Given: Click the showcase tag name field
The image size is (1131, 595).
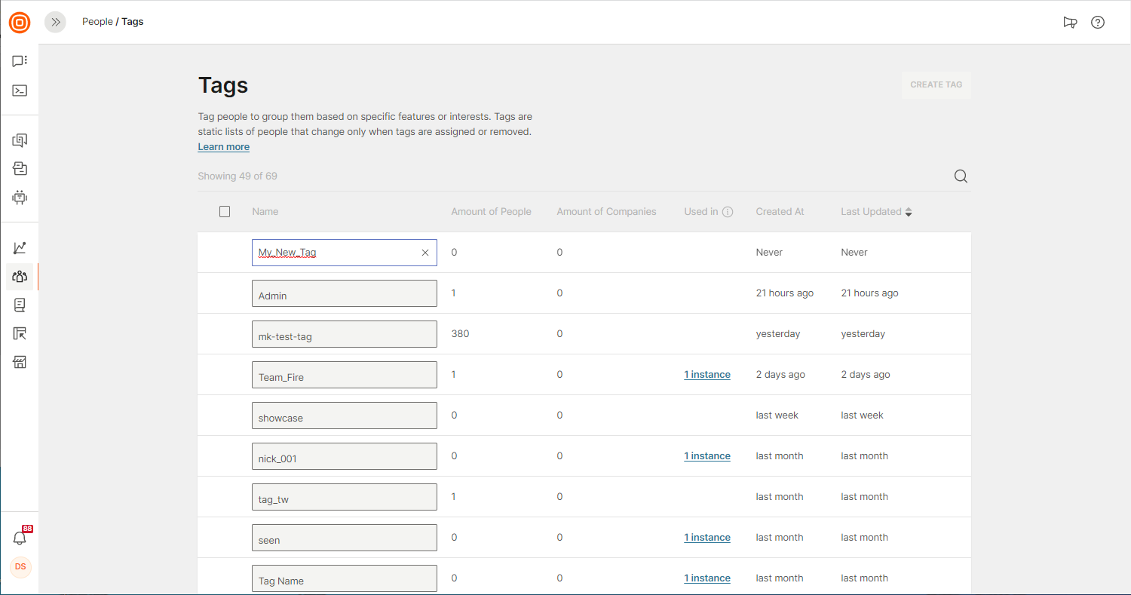Looking at the screenshot, I should click(344, 416).
